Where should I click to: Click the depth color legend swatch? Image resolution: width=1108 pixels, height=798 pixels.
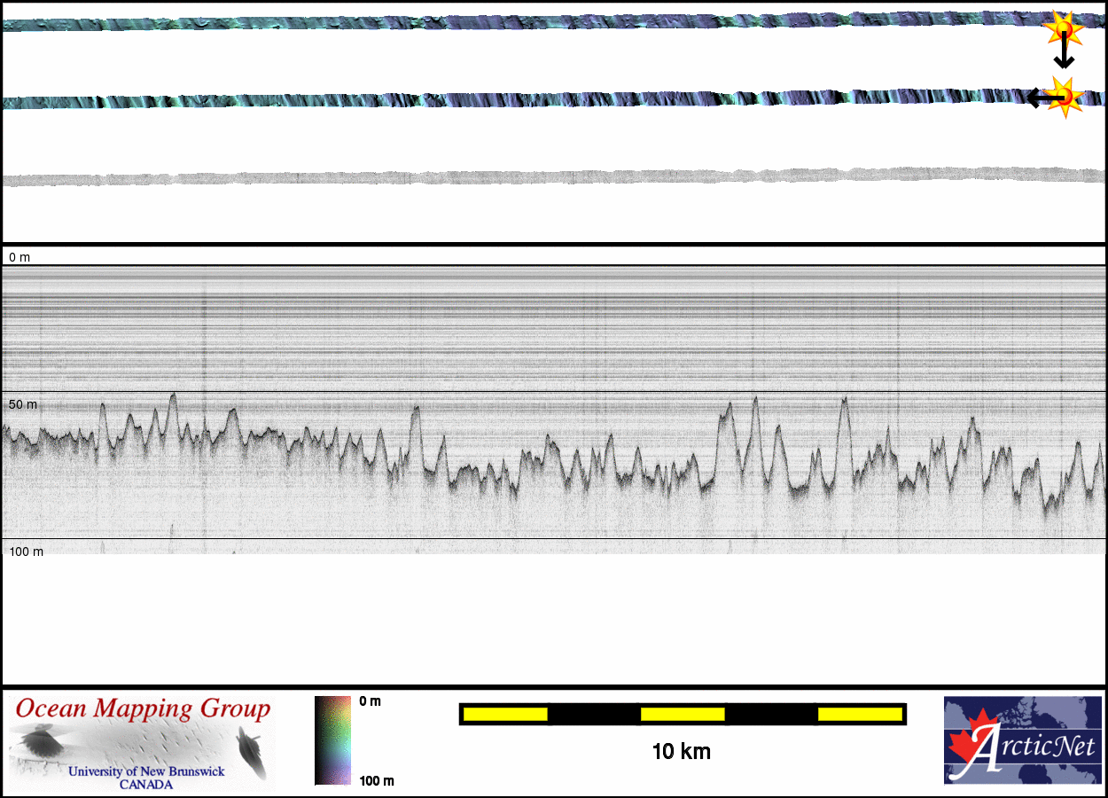332,740
